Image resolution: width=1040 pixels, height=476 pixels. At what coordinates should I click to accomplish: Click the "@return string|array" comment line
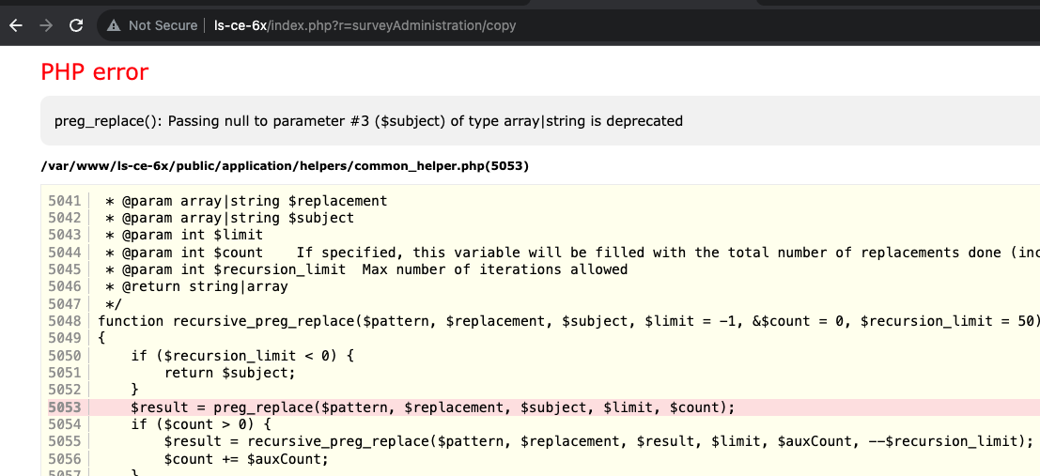[196, 286]
